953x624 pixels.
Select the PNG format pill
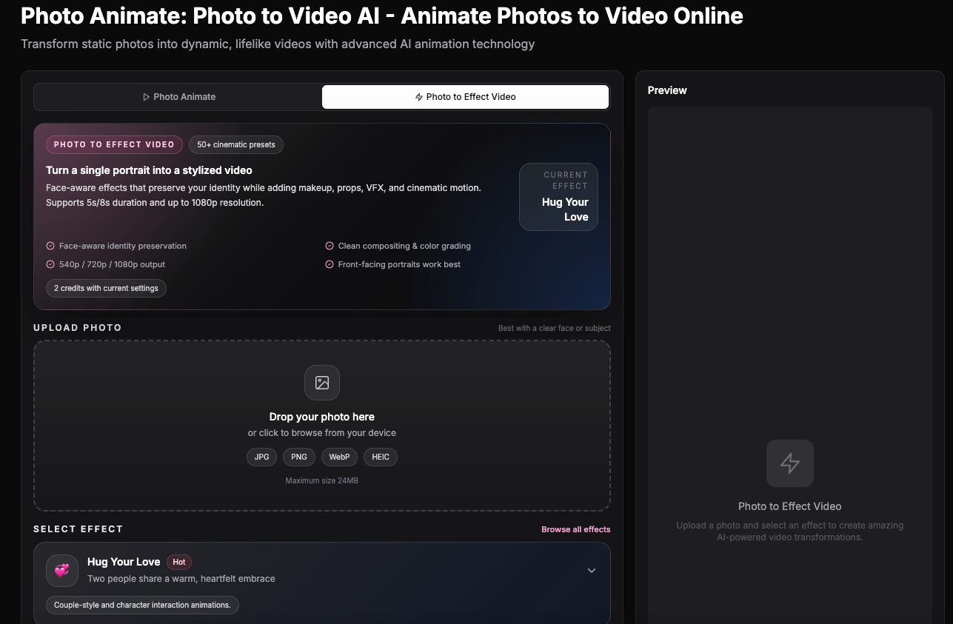pos(298,457)
